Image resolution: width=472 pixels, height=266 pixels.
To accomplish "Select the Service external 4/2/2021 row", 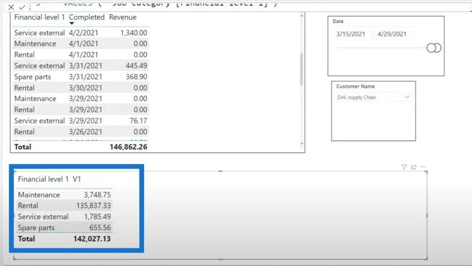I will pyautogui.click(x=81, y=33).
